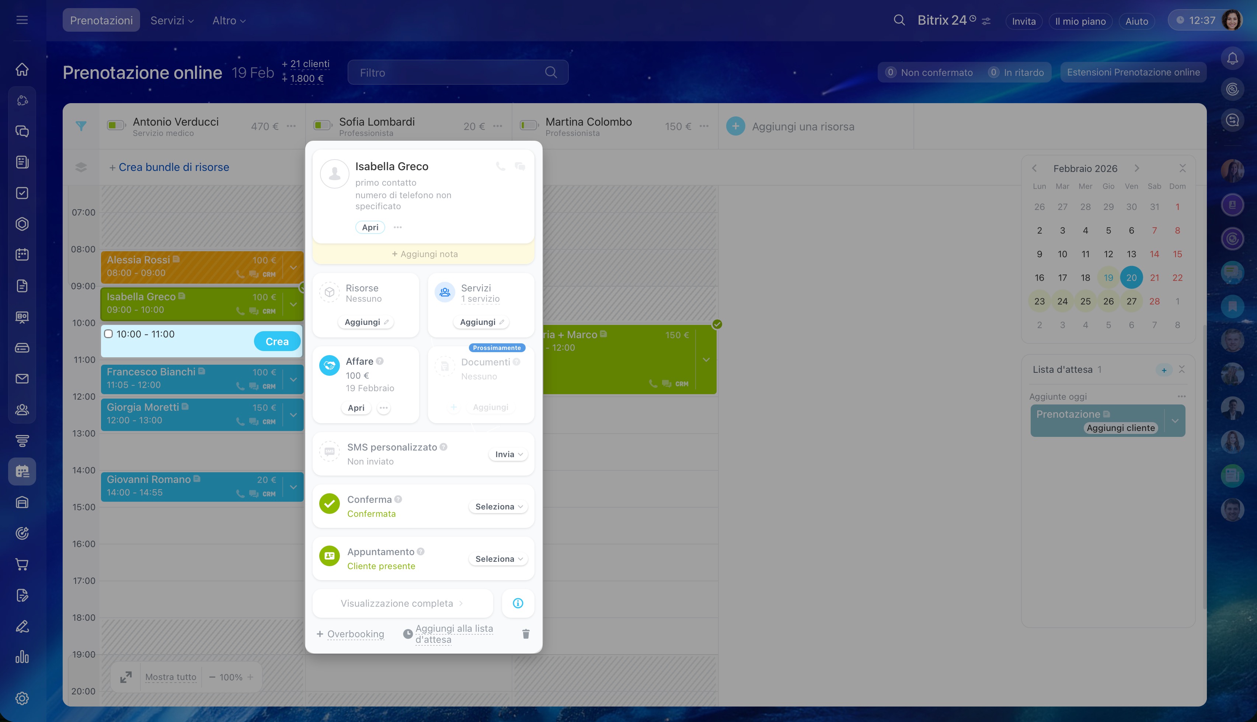Click fullscreen expand arrows icon in the bottom zoom bar

(x=126, y=677)
